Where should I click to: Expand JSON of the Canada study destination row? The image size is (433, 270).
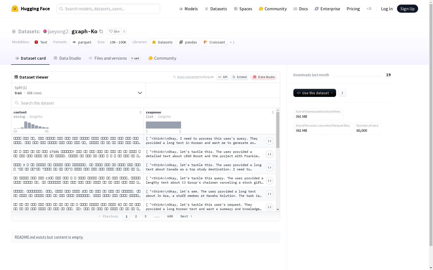[x=269, y=167]
